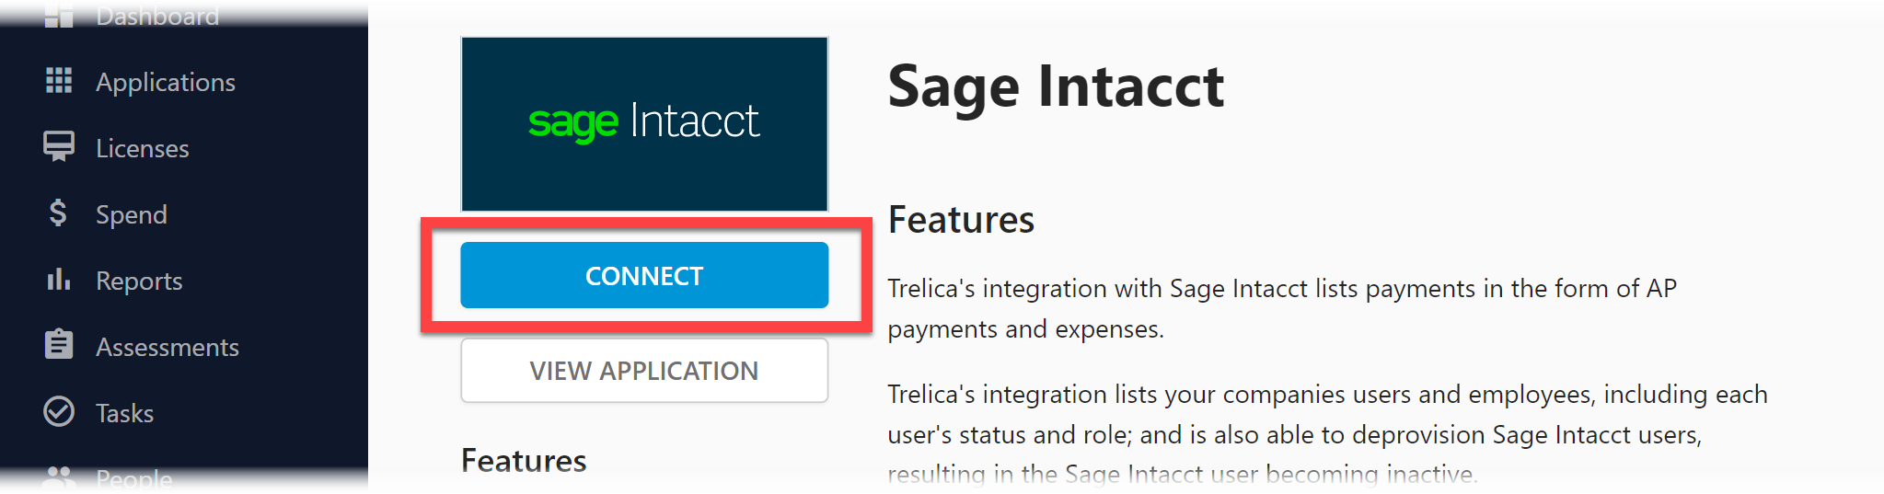
Task: Click the blue CONNECT button
Action: click(x=644, y=275)
